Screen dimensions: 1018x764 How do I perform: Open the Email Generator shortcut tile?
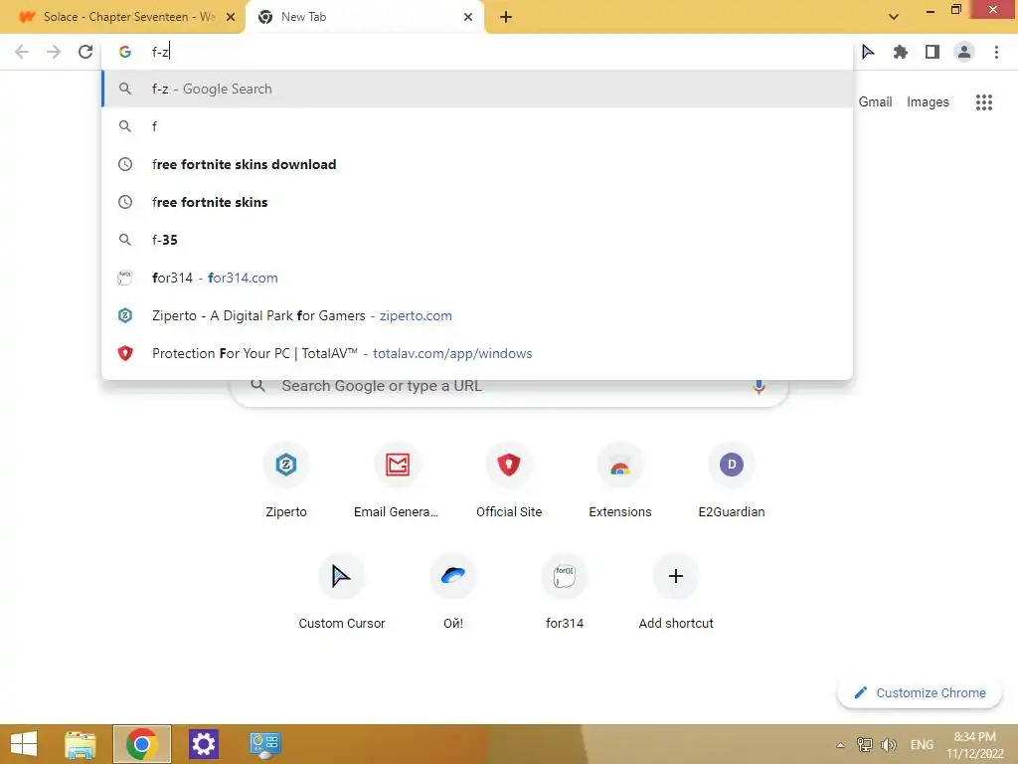(397, 482)
